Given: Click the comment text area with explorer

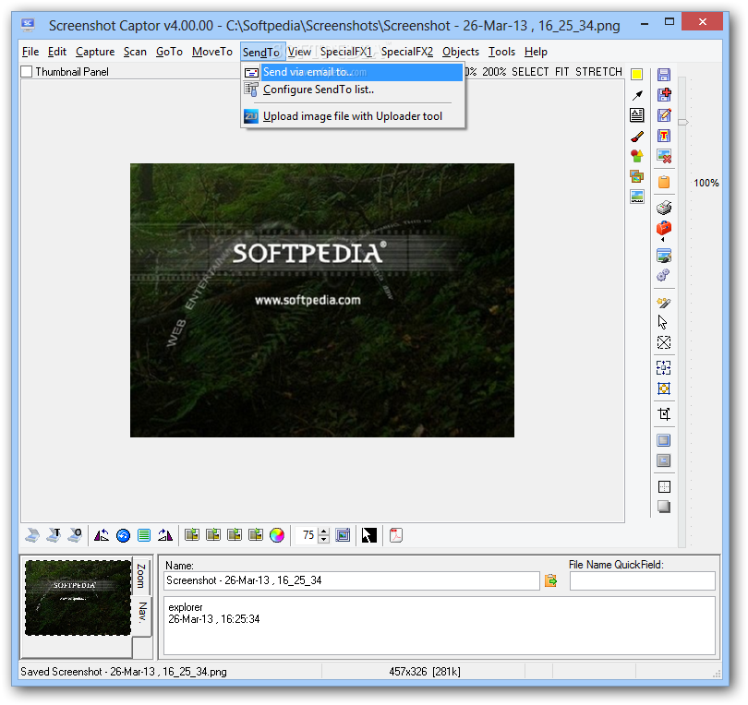Looking at the screenshot, I should (439, 626).
